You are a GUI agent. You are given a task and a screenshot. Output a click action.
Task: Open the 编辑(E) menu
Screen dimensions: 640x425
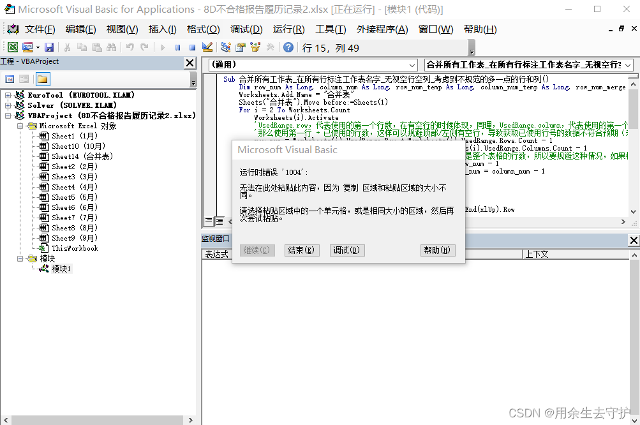click(x=81, y=29)
